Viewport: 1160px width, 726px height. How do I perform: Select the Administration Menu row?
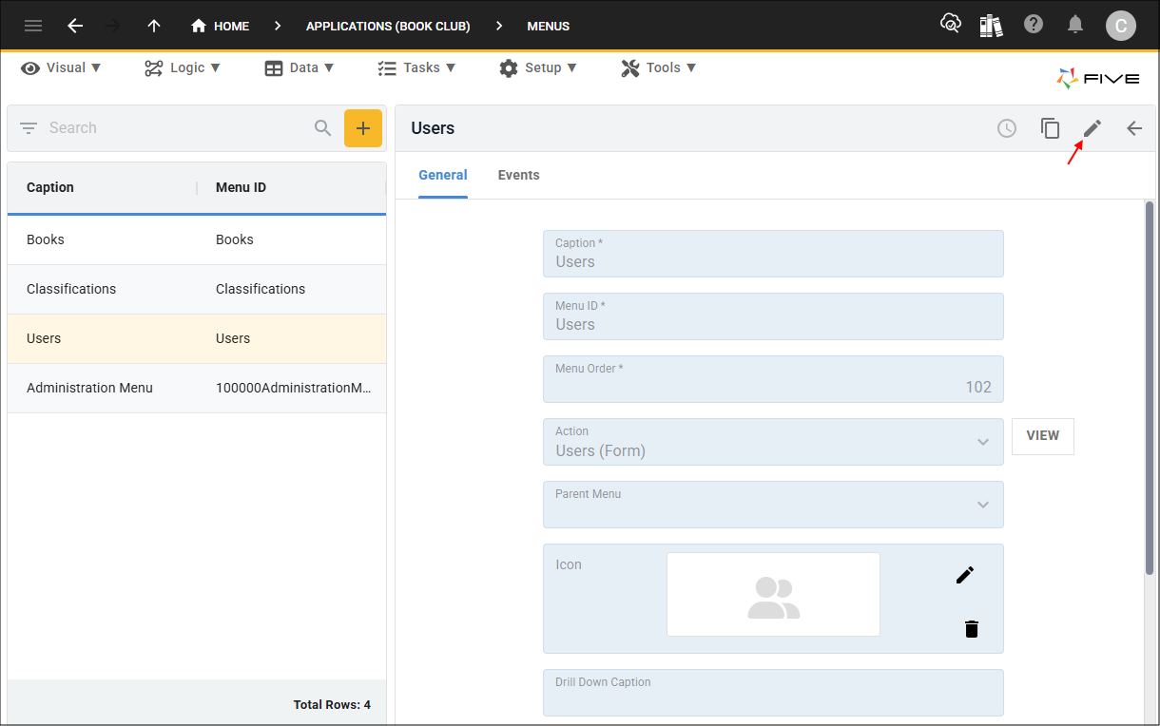(197, 388)
